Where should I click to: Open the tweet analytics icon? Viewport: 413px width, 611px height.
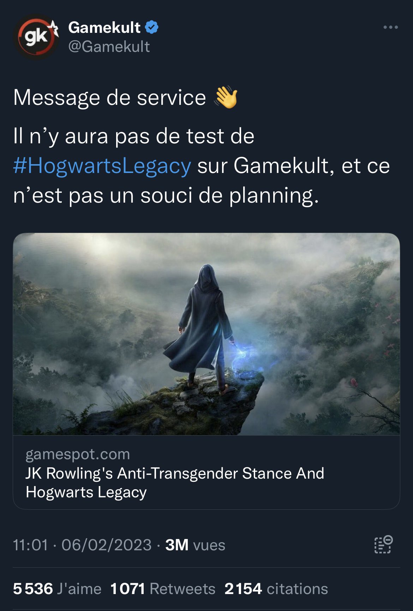pos(383,544)
